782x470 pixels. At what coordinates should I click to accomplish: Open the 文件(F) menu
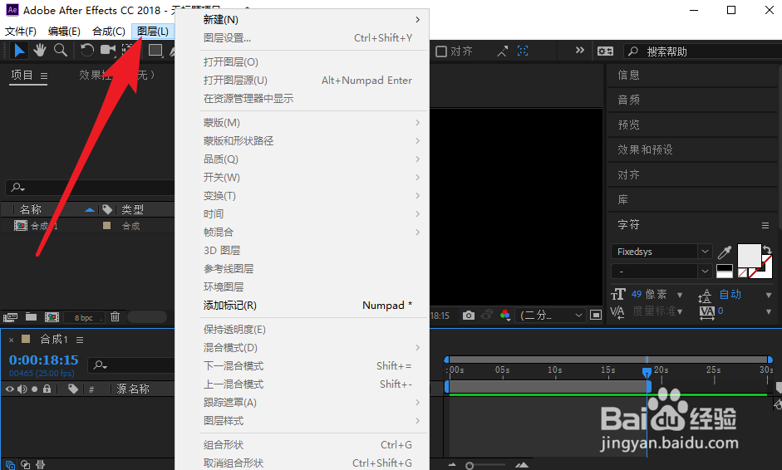pyautogui.click(x=21, y=32)
